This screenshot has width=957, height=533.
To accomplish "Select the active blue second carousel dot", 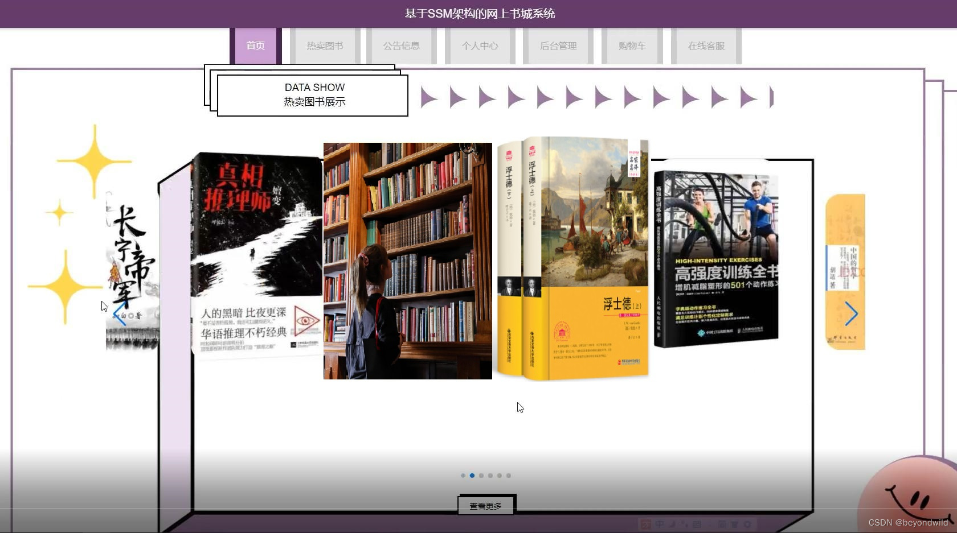I will click(472, 476).
